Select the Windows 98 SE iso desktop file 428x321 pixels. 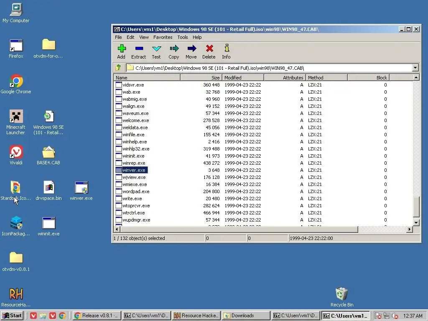tap(48, 122)
